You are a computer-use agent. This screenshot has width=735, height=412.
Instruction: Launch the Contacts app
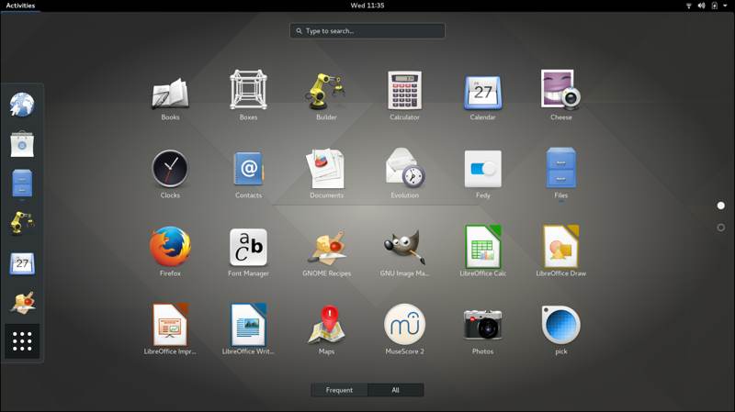click(x=248, y=173)
